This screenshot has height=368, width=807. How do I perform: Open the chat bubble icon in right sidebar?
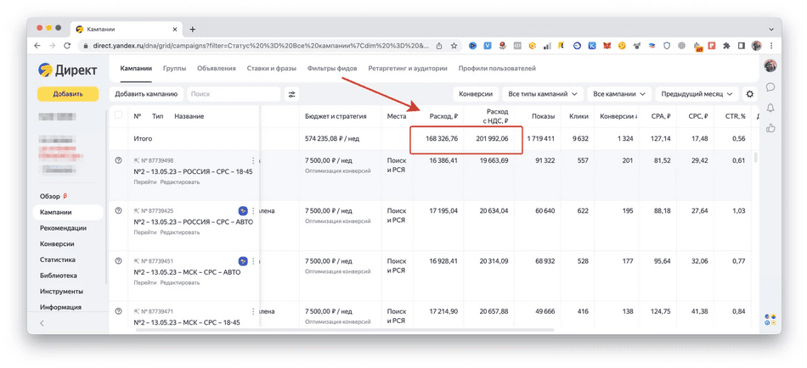coord(770,87)
